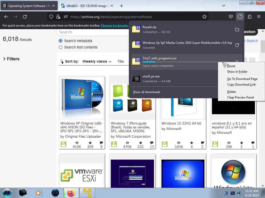Open the Pocket save icon
The width and height of the screenshot is (265, 198).
[231, 16]
